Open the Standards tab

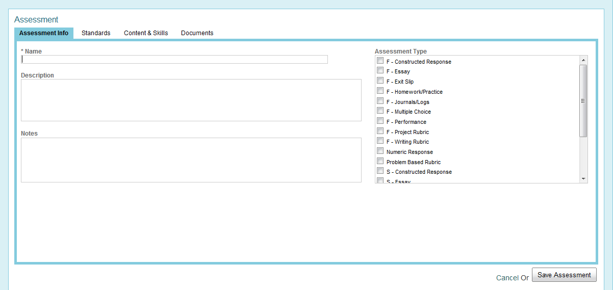coord(96,33)
